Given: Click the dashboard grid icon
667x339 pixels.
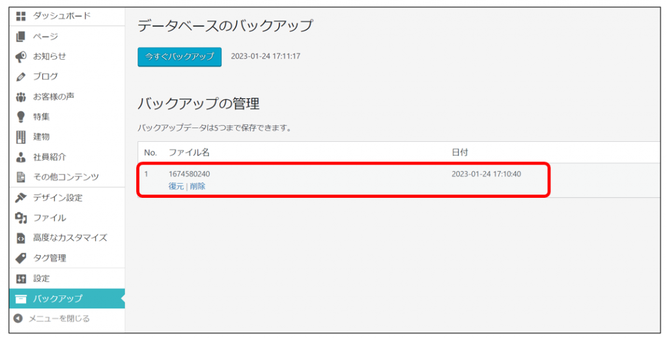Looking at the screenshot, I should [20, 16].
